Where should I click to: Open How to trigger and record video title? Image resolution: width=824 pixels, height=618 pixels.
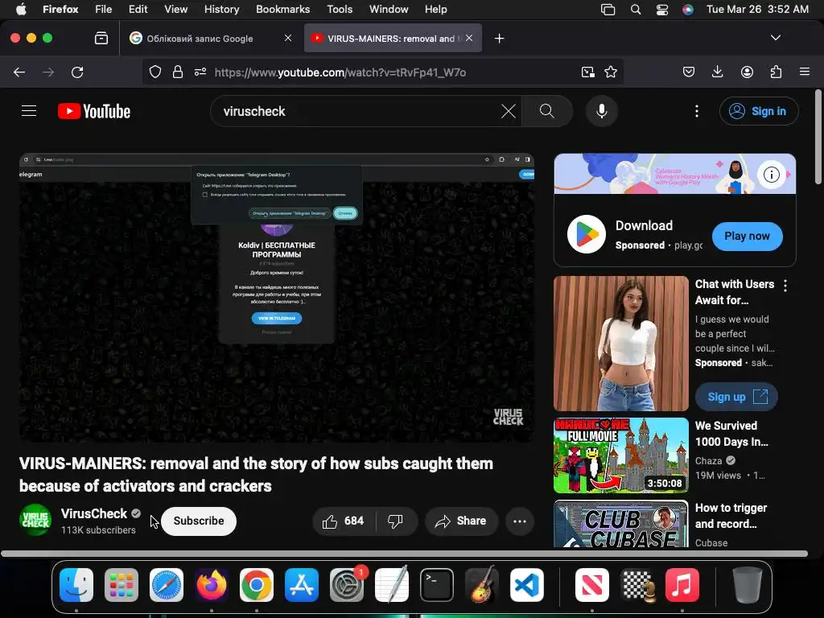(731, 516)
